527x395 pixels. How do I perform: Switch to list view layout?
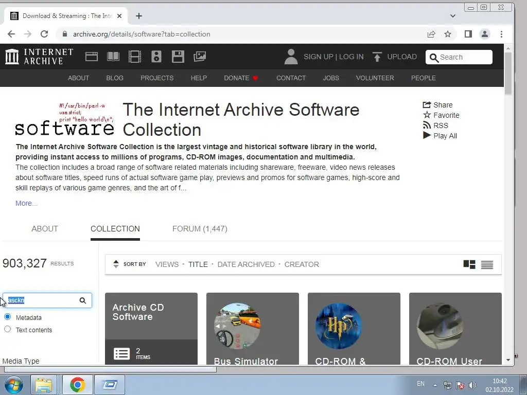pos(487,265)
